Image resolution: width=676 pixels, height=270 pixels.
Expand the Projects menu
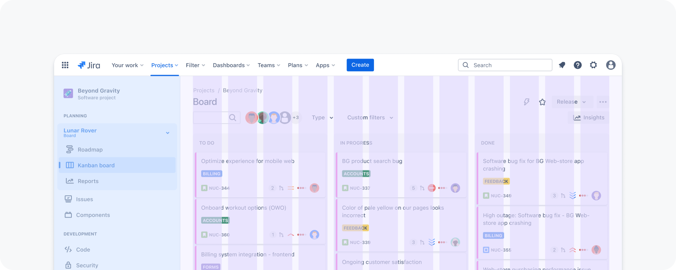[x=165, y=65]
